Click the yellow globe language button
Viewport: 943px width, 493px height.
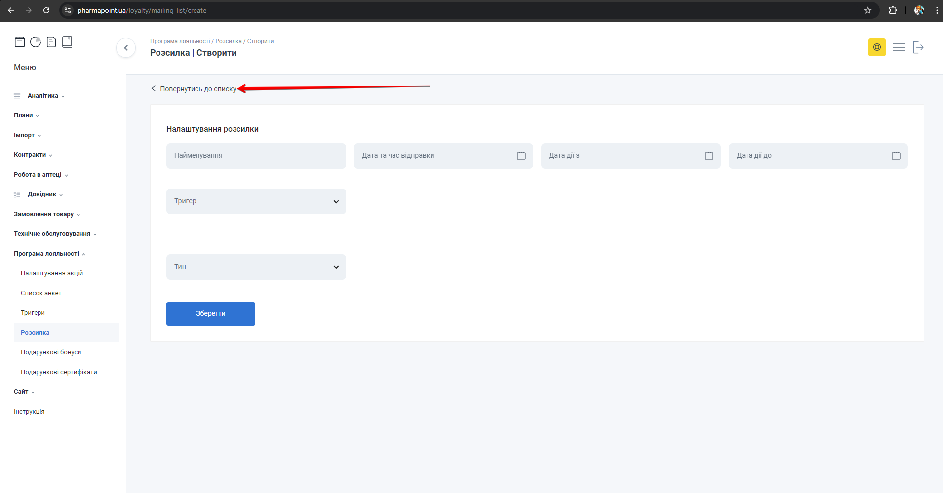(x=877, y=47)
